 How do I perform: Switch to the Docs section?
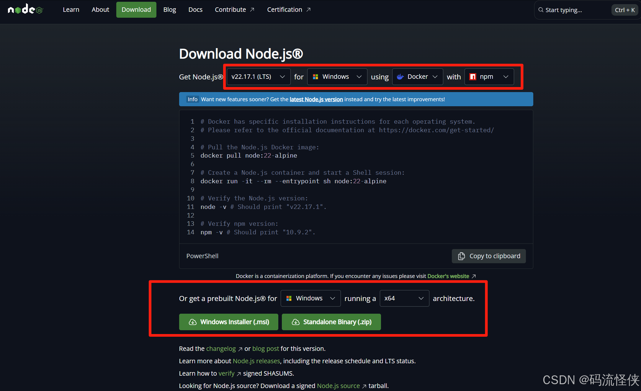[195, 9]
